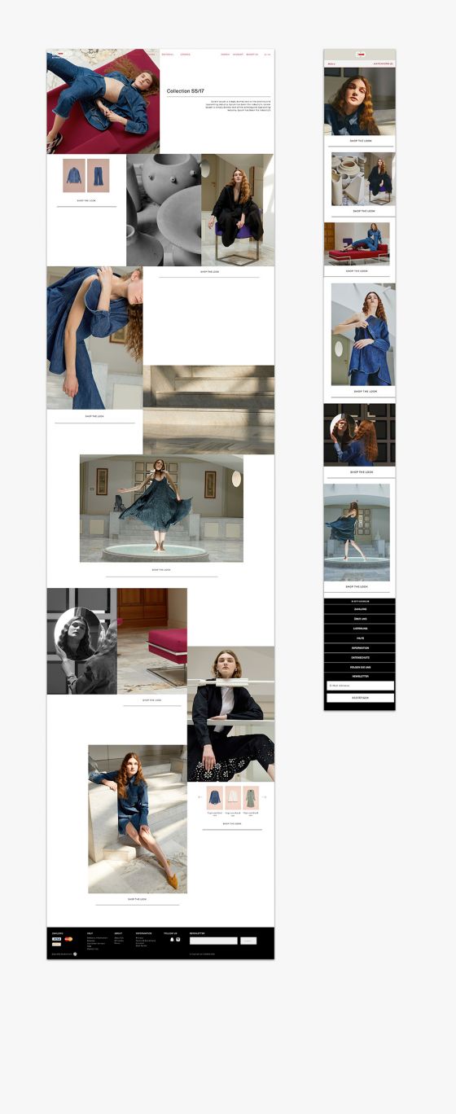
Task: Click the left carousel arrow by product thumbnails
Action: click(200, 796)
